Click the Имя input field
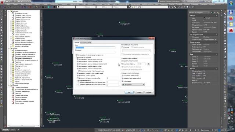 [x=95, y=48]
